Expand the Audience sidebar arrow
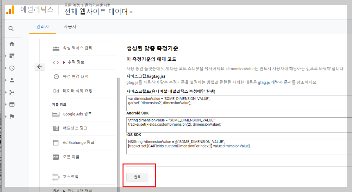The width and height of the screenshot is (352, 192). point(6,80)
